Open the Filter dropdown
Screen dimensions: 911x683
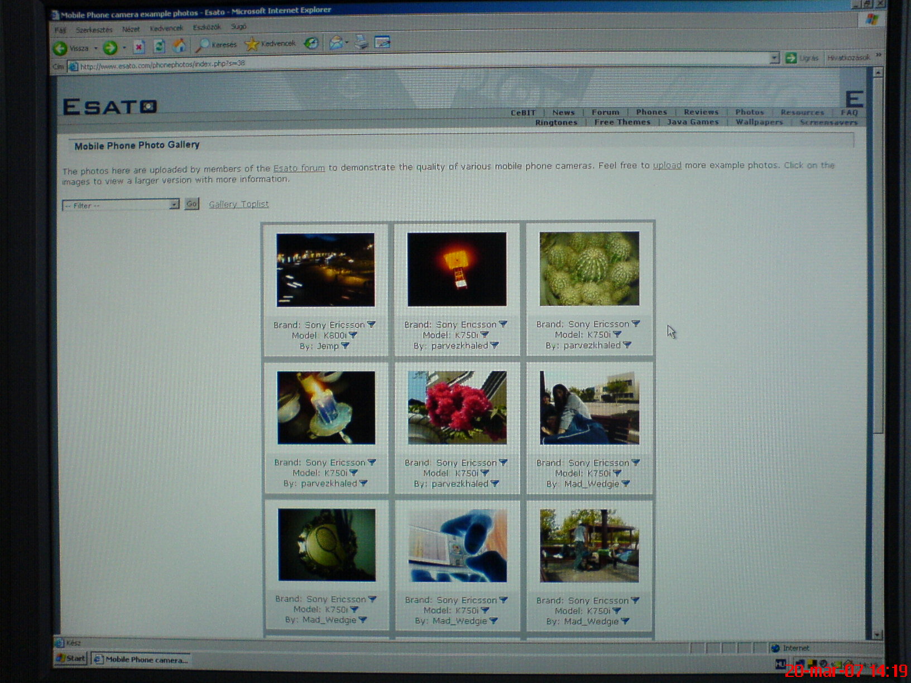click(x=121, y=205)
